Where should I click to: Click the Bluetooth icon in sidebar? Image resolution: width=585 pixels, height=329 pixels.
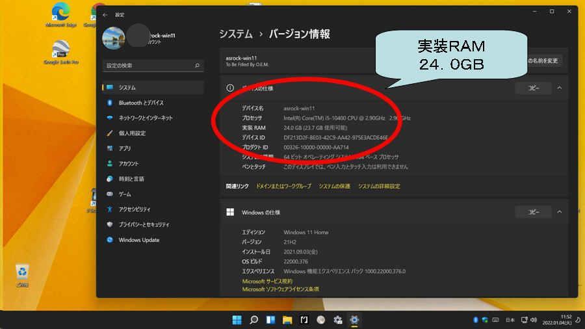[110, 103]
